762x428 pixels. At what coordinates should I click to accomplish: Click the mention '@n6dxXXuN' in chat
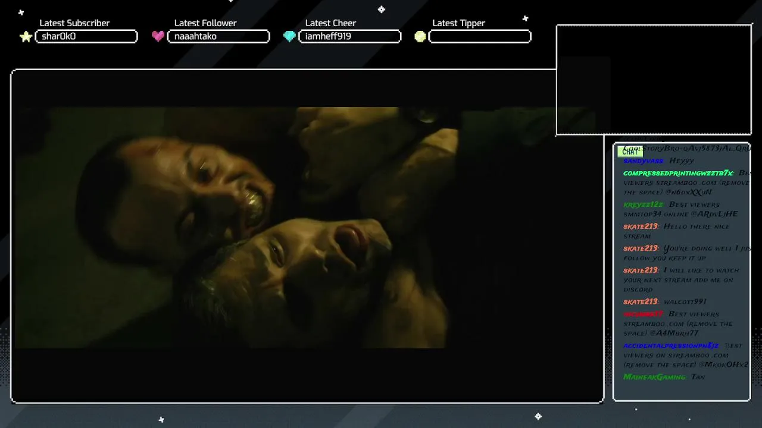(x=688, y=193)
